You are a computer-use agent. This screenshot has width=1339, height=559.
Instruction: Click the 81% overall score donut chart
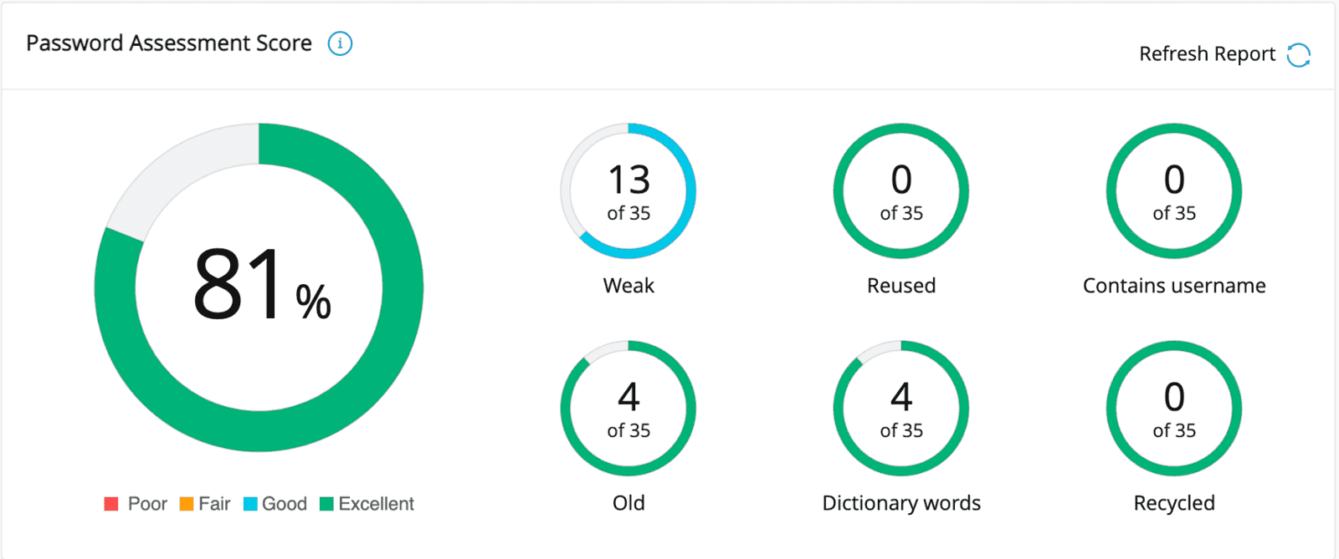pyautogui.click(x=259, y=287)
